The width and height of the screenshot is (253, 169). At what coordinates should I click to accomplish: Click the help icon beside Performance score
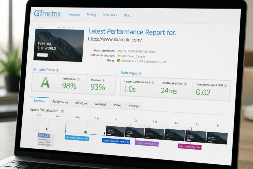78,79
